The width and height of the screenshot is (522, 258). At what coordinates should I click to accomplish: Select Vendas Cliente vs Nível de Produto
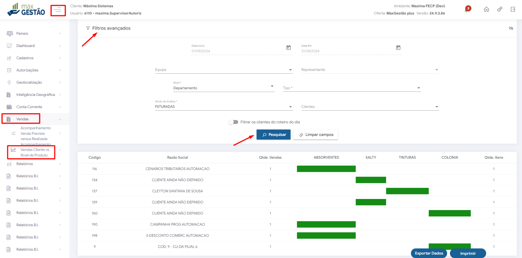35,152
